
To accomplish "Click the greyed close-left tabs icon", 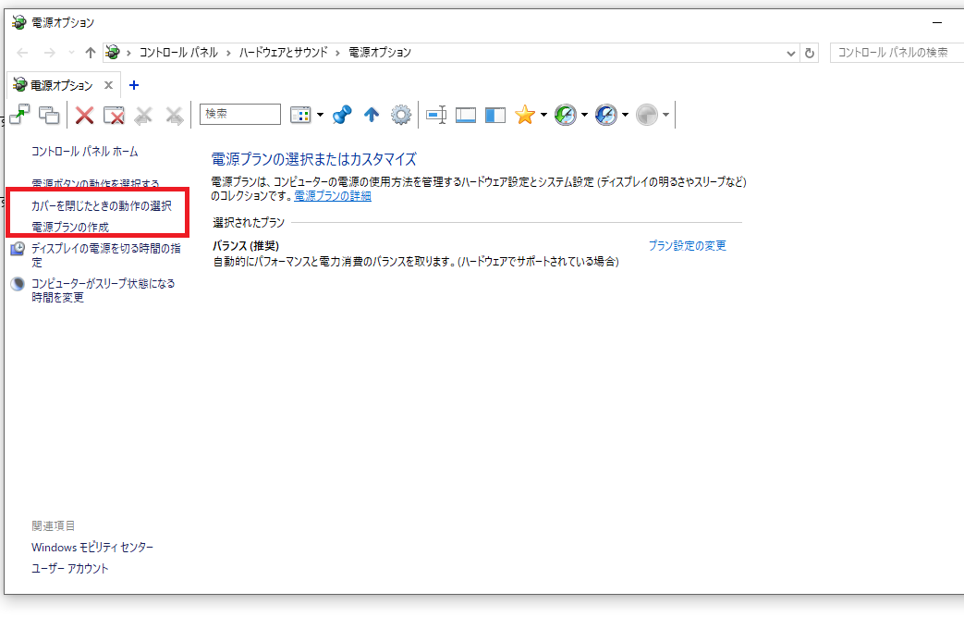I will (143, 115).
